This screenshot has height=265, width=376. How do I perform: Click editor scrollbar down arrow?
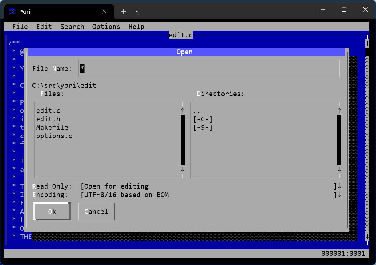367,237
